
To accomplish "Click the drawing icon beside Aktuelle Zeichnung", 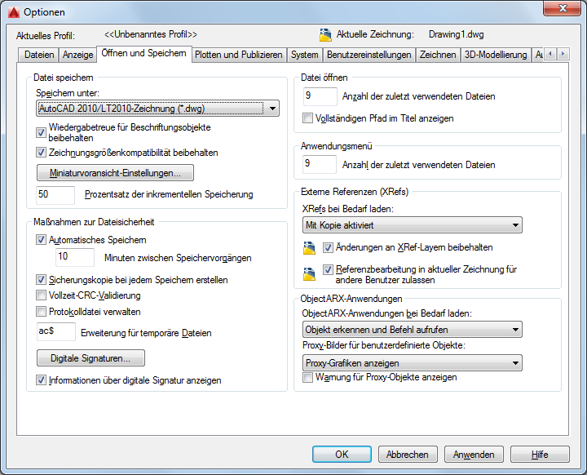I will [325, 35].
